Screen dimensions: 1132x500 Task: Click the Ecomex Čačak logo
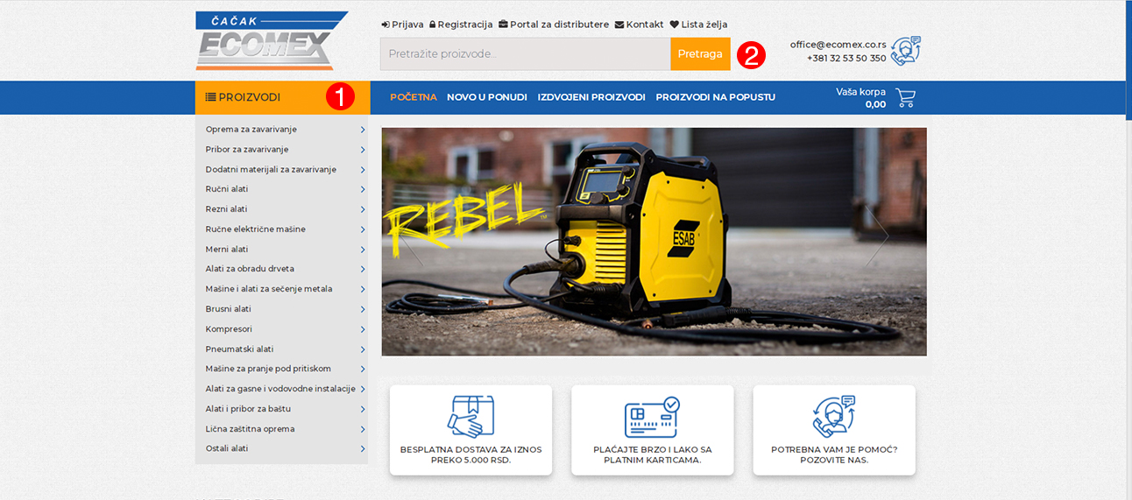(x=272, y=40)
